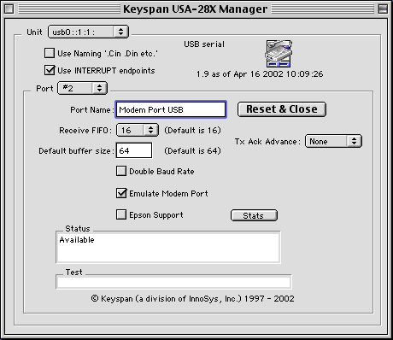Open the Port #2 dropdown
The height and width of the screenshot is (340, 393).
tap(83, 88)
